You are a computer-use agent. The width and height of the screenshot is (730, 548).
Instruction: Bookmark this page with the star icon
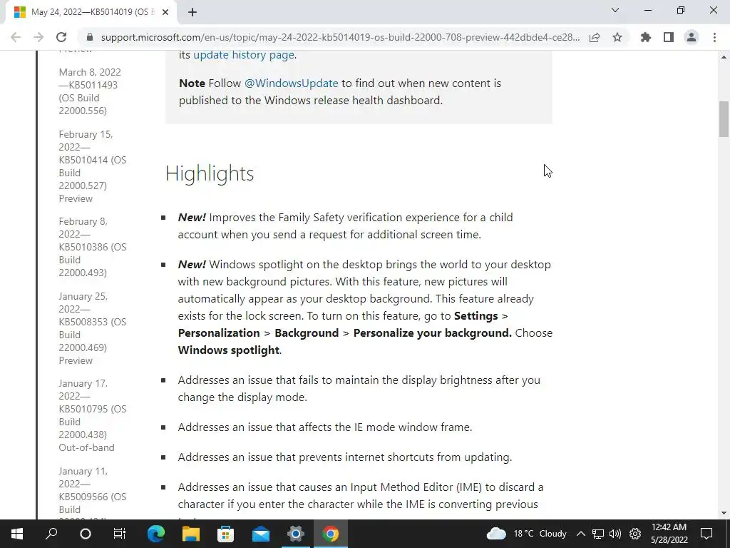pyautogui.click(x=617, y=37)
